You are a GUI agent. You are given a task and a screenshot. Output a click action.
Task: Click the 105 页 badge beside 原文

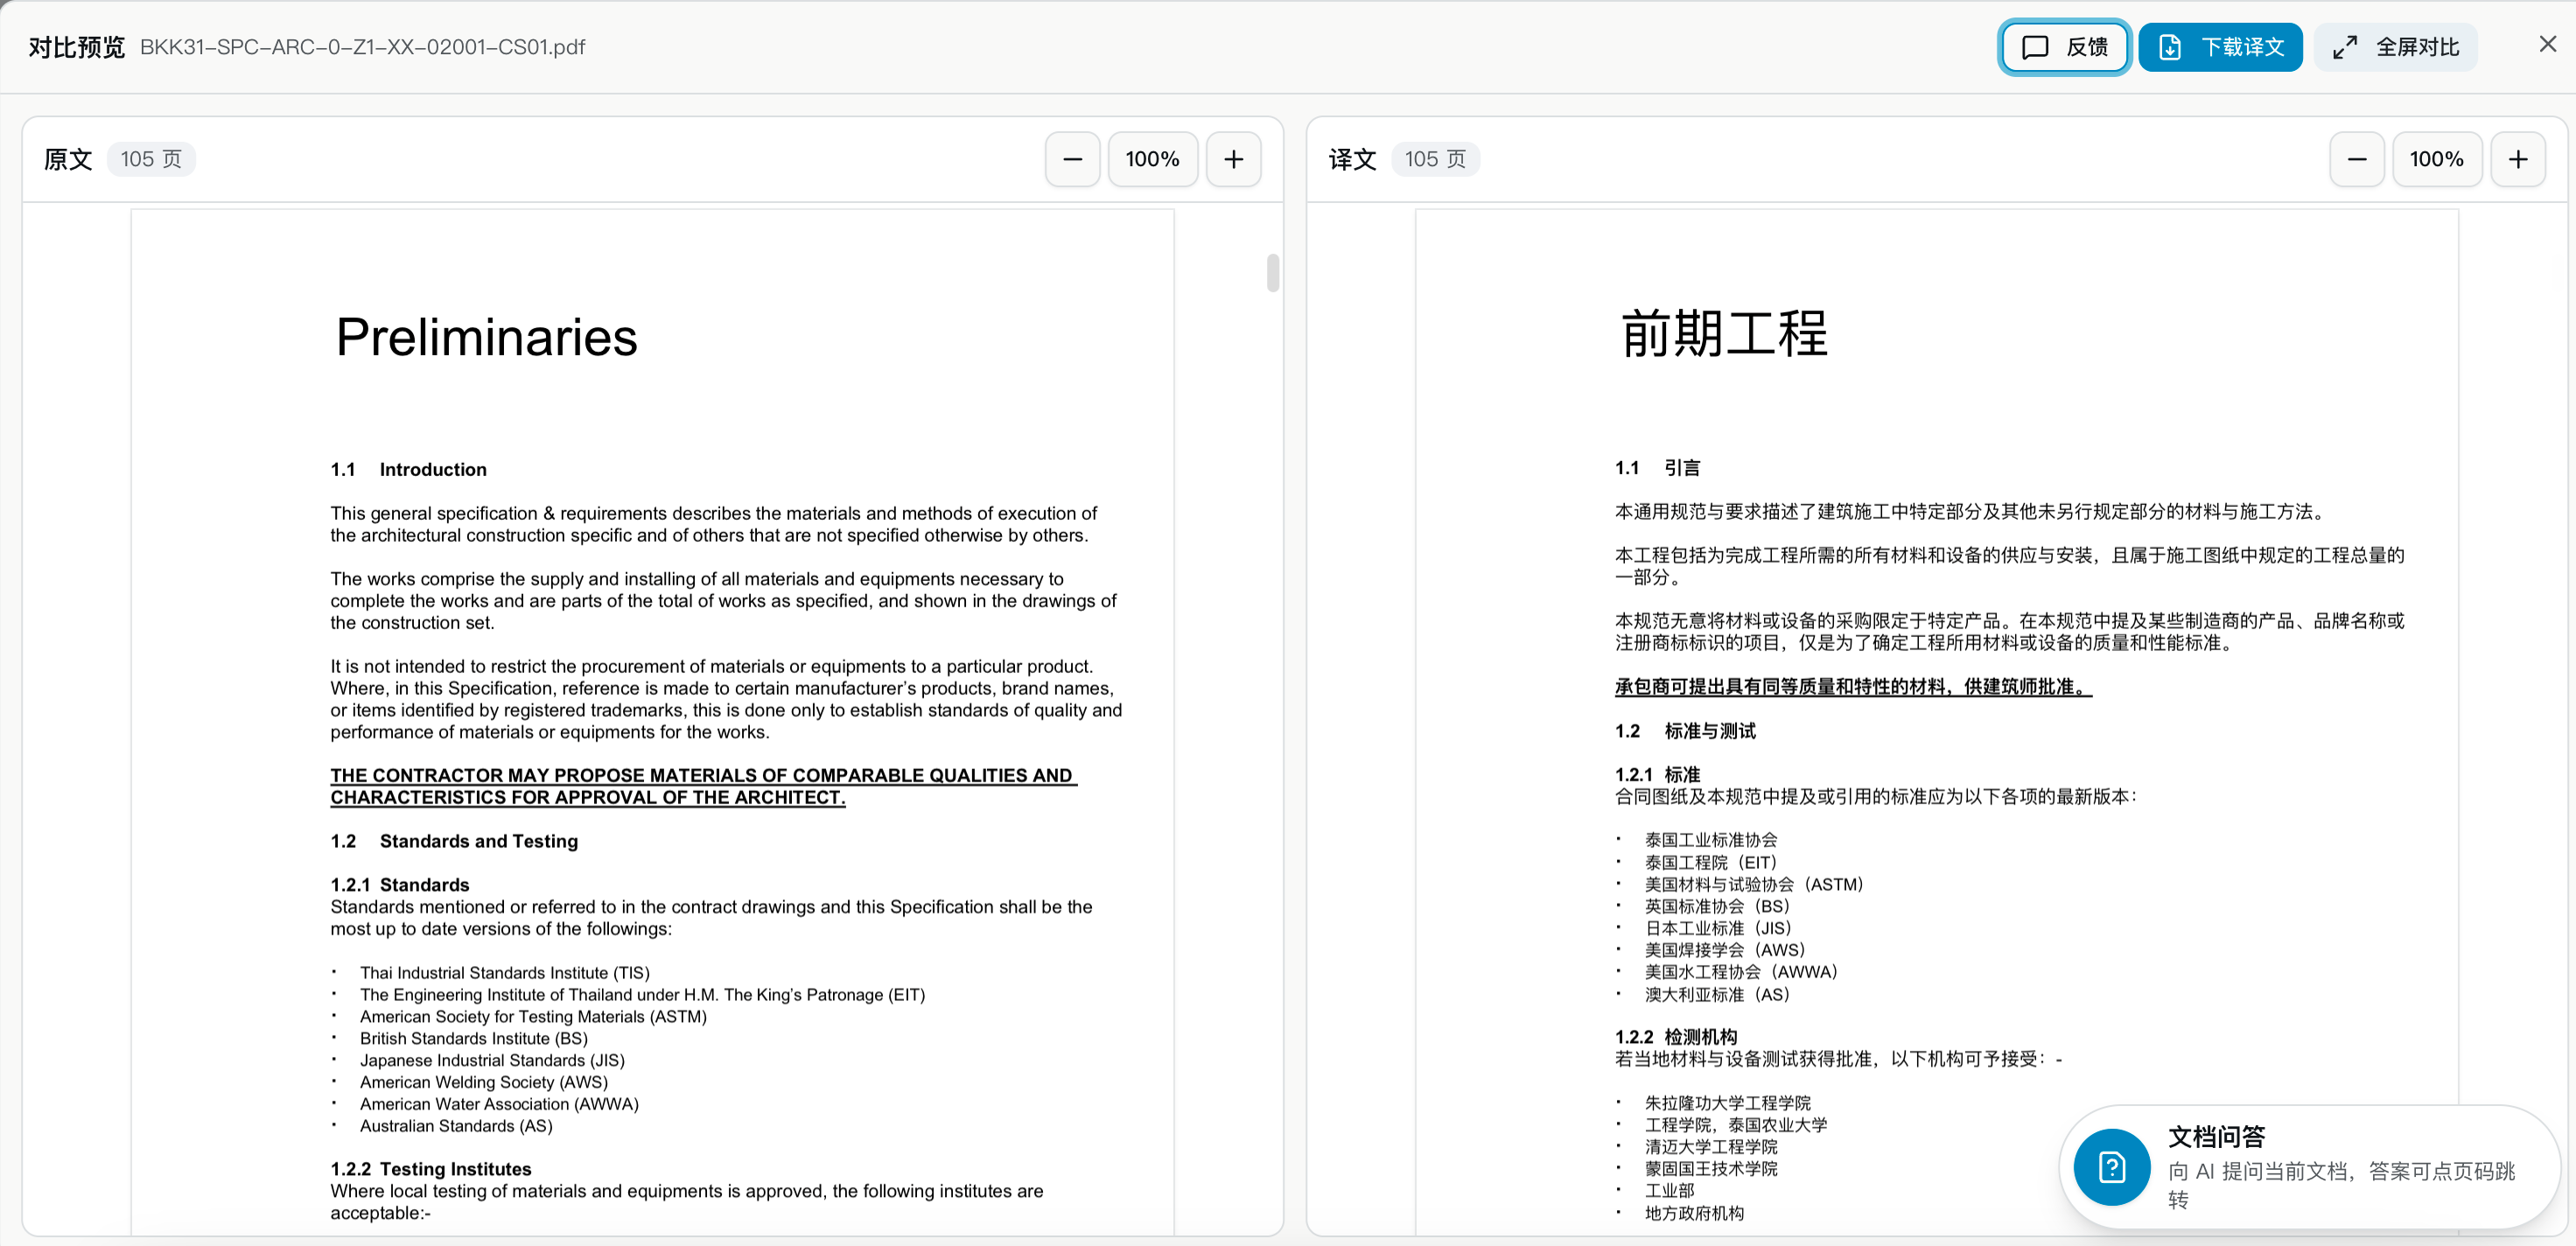tap(151, 159)
